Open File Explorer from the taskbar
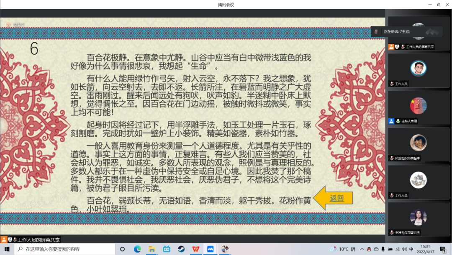The height and width of the screenshot is (255, 452). (152, 249)
